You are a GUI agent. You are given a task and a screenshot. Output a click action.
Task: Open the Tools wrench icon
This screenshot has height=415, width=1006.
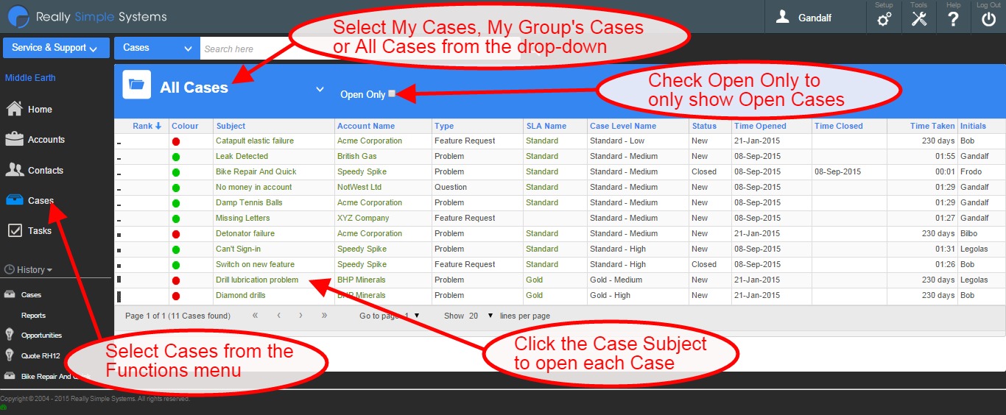click(x=919, y=19)
